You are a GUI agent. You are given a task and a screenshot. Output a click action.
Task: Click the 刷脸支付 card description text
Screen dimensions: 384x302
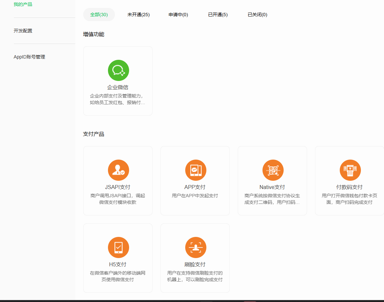(x=195, y=276)
